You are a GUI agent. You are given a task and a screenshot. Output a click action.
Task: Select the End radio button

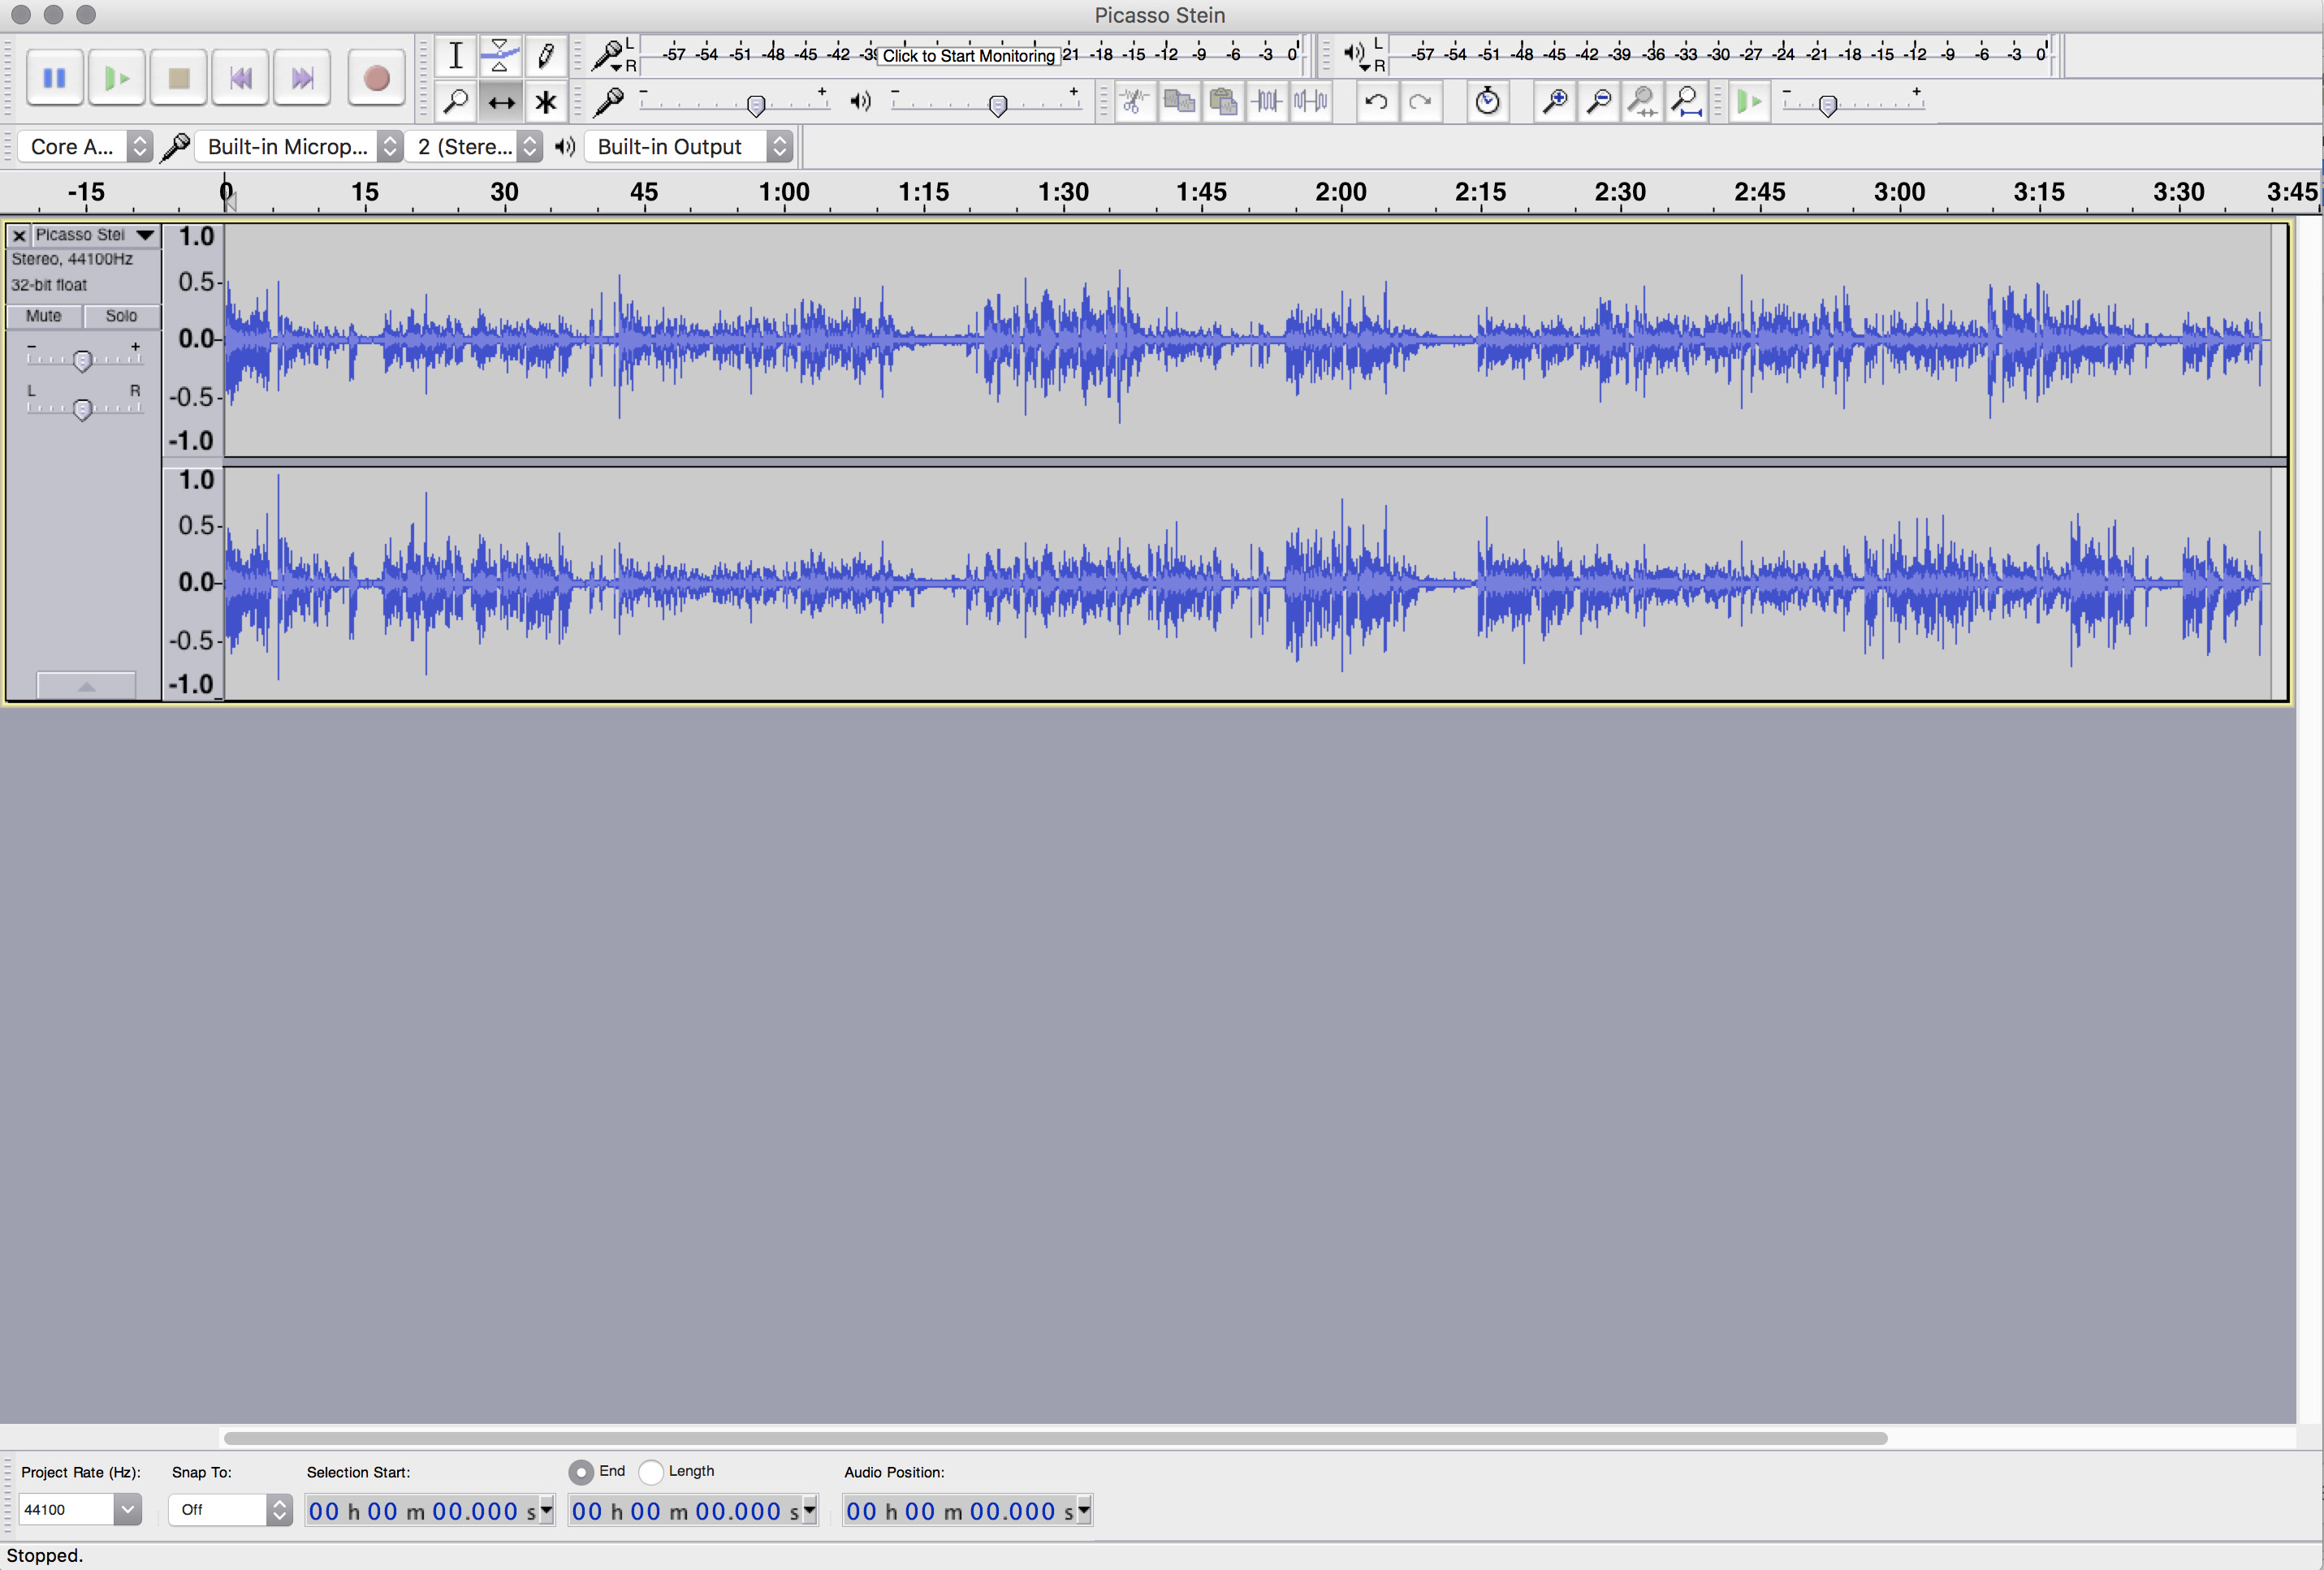(x=581, y=1472)
